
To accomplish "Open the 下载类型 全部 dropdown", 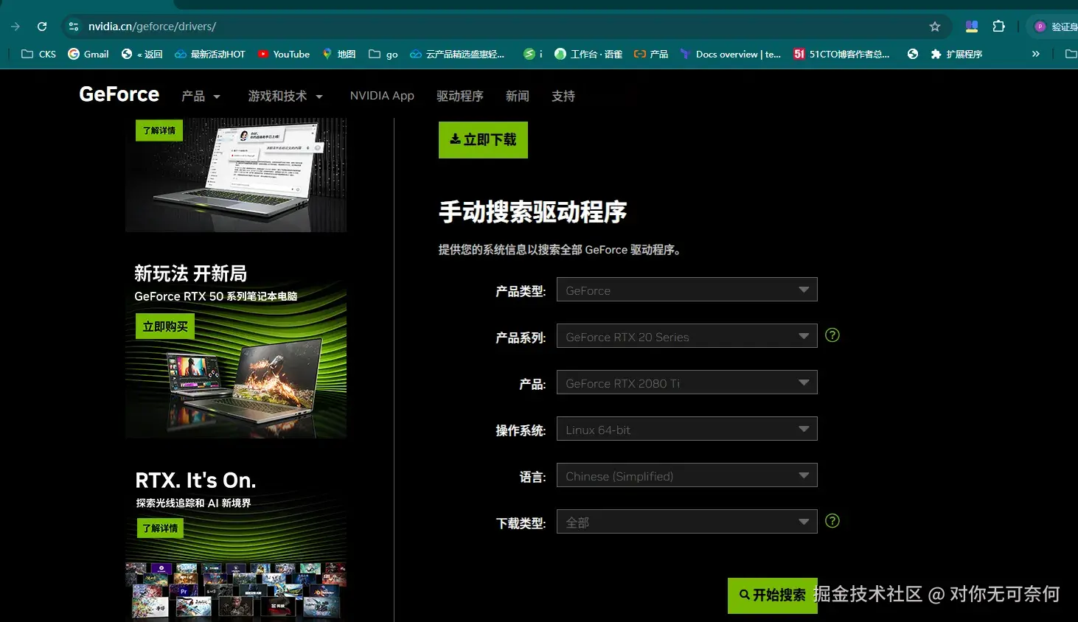I will coord(687,522).
